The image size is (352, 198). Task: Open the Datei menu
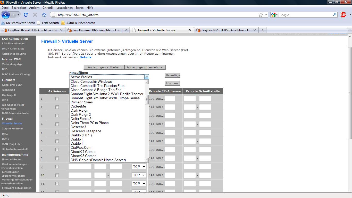pos(5,8)
